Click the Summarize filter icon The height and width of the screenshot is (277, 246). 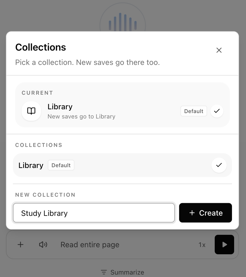tap(103, 272)
